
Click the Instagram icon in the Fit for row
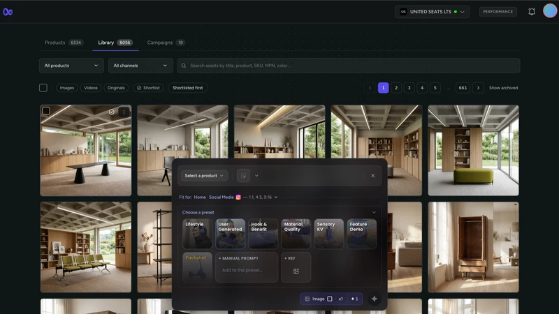[x=238, y=197]
